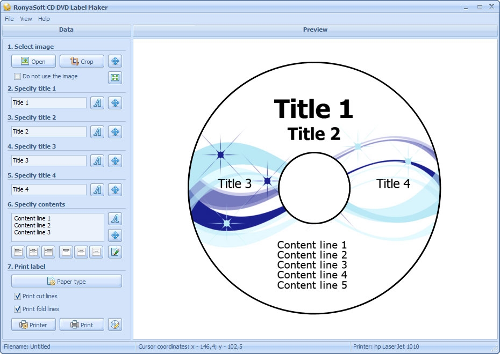Align contents text to the vertical middle
Image resolution: width=500 pixels, height=354 pixels.
point(81,252)
